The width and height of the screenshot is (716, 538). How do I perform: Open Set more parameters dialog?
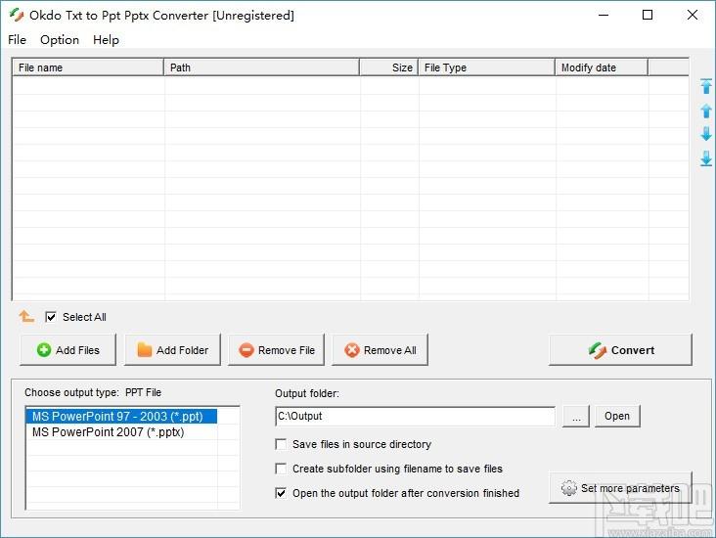[620, 488]
